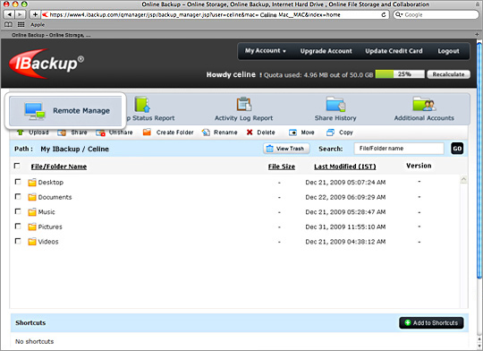The image size is (483, 351).
Task: Open the Activity Log Report clipboard icon
Action: click(x=244, y=104)
